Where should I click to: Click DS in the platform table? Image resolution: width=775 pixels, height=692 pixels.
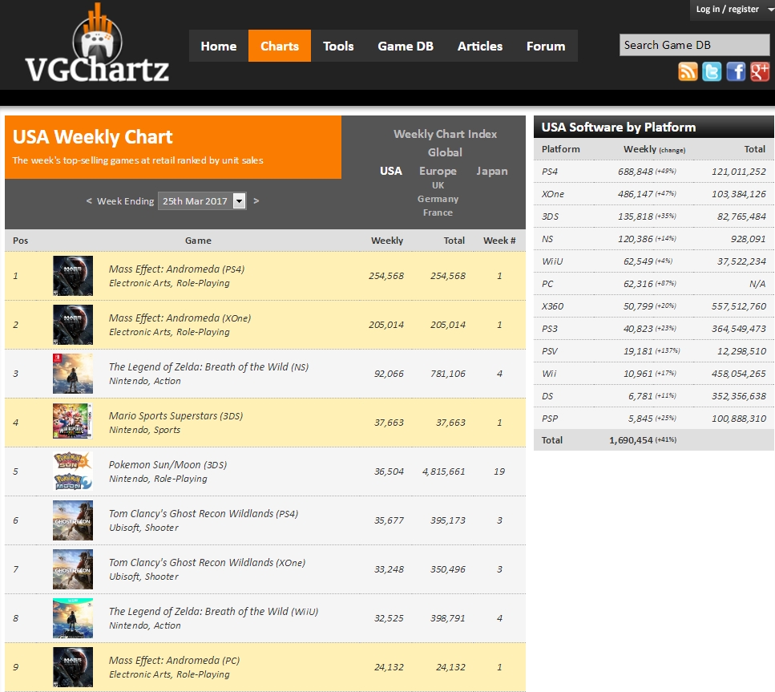click(547, 396)
